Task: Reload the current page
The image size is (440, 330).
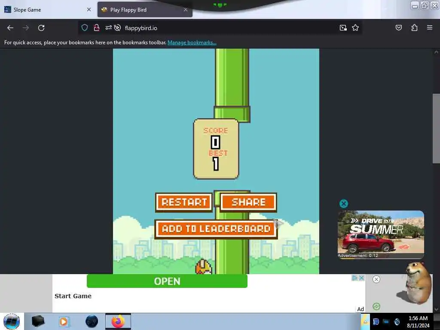Action: (x=41, y=28)
